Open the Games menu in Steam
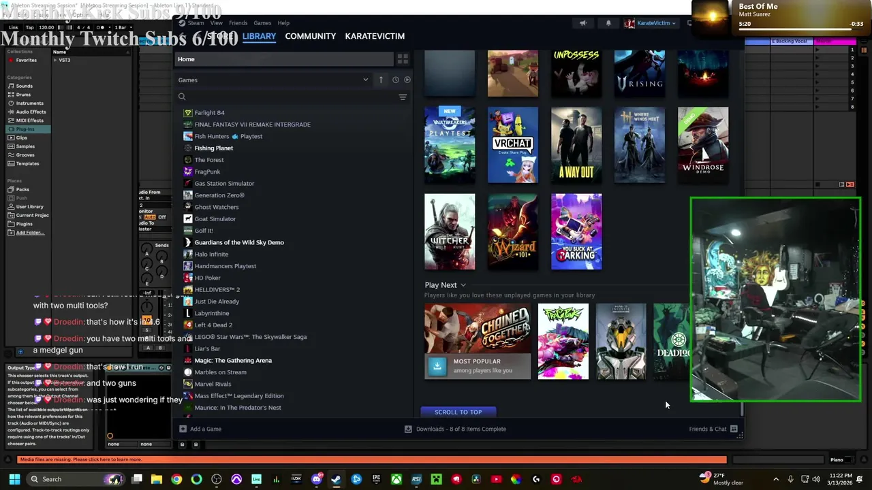The width and height of the screenshot is (872, 490). click(x=262, y=23)
